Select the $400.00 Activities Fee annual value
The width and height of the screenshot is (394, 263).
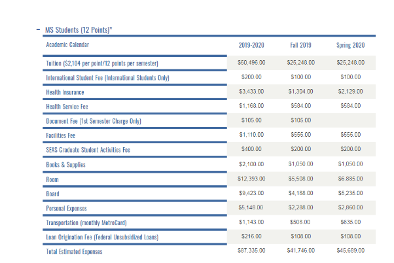click(251, 149)
